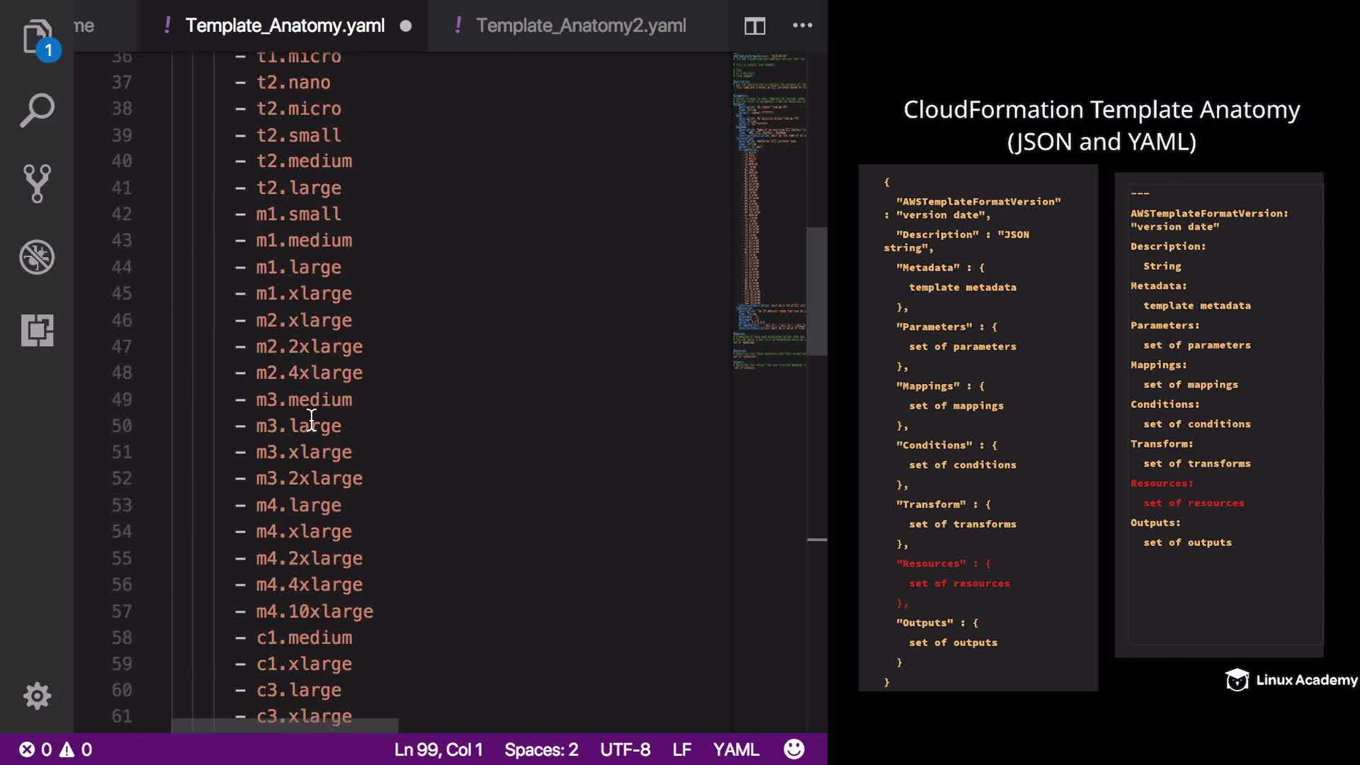Change indentation via Spaces: 2
Viewport: 1360px width, 765px height.
pyautogui.click(x=541, y=749)
